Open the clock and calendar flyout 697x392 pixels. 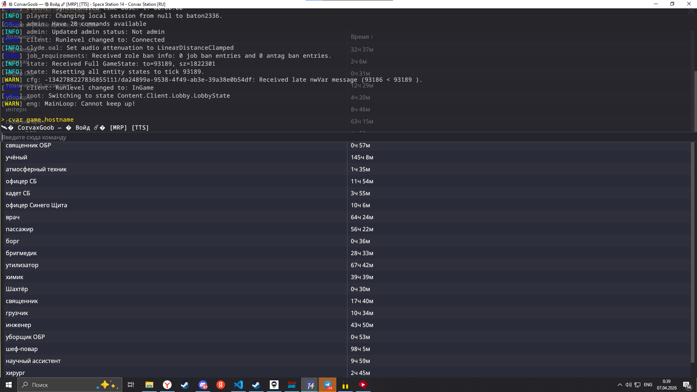pyautogui.click(x=666, y=385)
